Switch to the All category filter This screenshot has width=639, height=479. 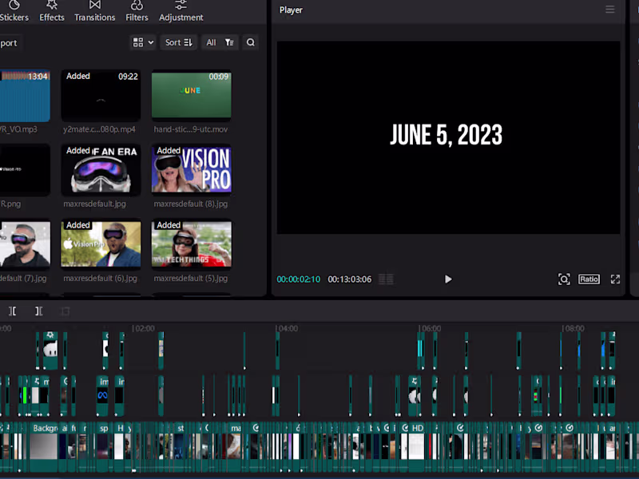point(209,42)
